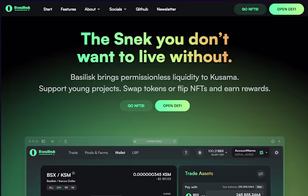Click the GO NFTS! button in navbar
Screen dimensions: 308x196
tap(250, 9)
